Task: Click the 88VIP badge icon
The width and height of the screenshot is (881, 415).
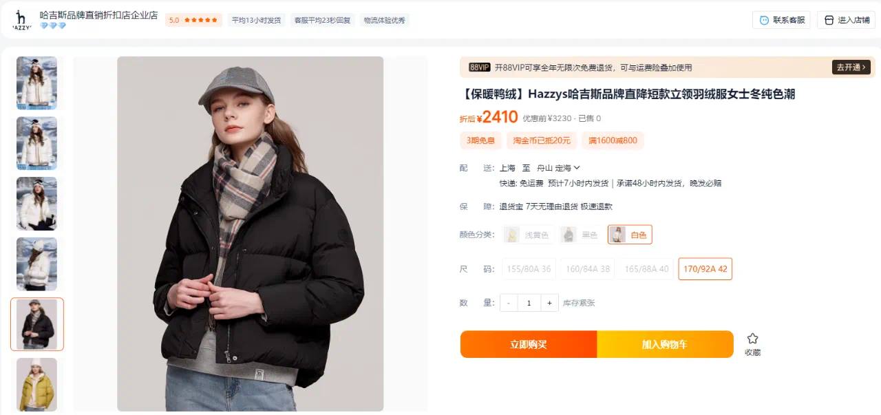Action: pyautogui.click(x=479, y=67)
